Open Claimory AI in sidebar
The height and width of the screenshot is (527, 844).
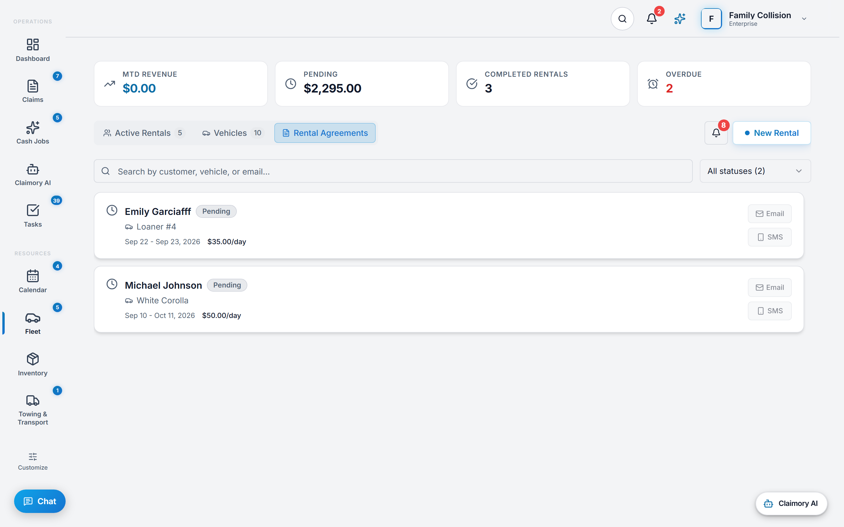click(33, 174)
